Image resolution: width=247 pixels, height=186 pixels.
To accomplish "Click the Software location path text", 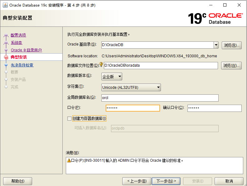I will click(159, 56).
